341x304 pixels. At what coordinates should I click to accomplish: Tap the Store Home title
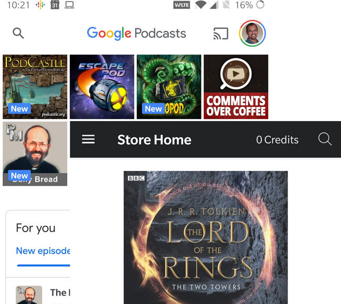pyautogui.click(x=154, y=140)
